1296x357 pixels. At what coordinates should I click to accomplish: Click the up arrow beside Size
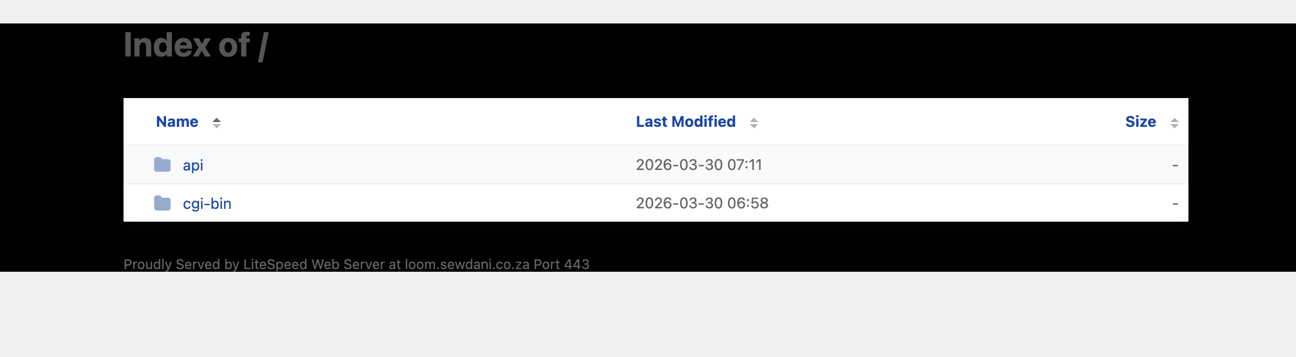point(1175,119)
